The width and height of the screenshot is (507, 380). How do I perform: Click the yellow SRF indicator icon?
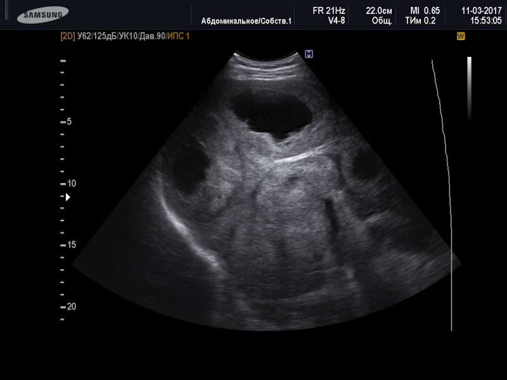pyautogui.click(x=461, y=36)
